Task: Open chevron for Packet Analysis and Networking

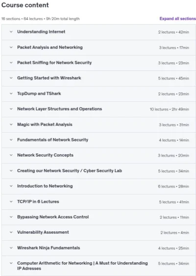Action: tap(11, 47)
